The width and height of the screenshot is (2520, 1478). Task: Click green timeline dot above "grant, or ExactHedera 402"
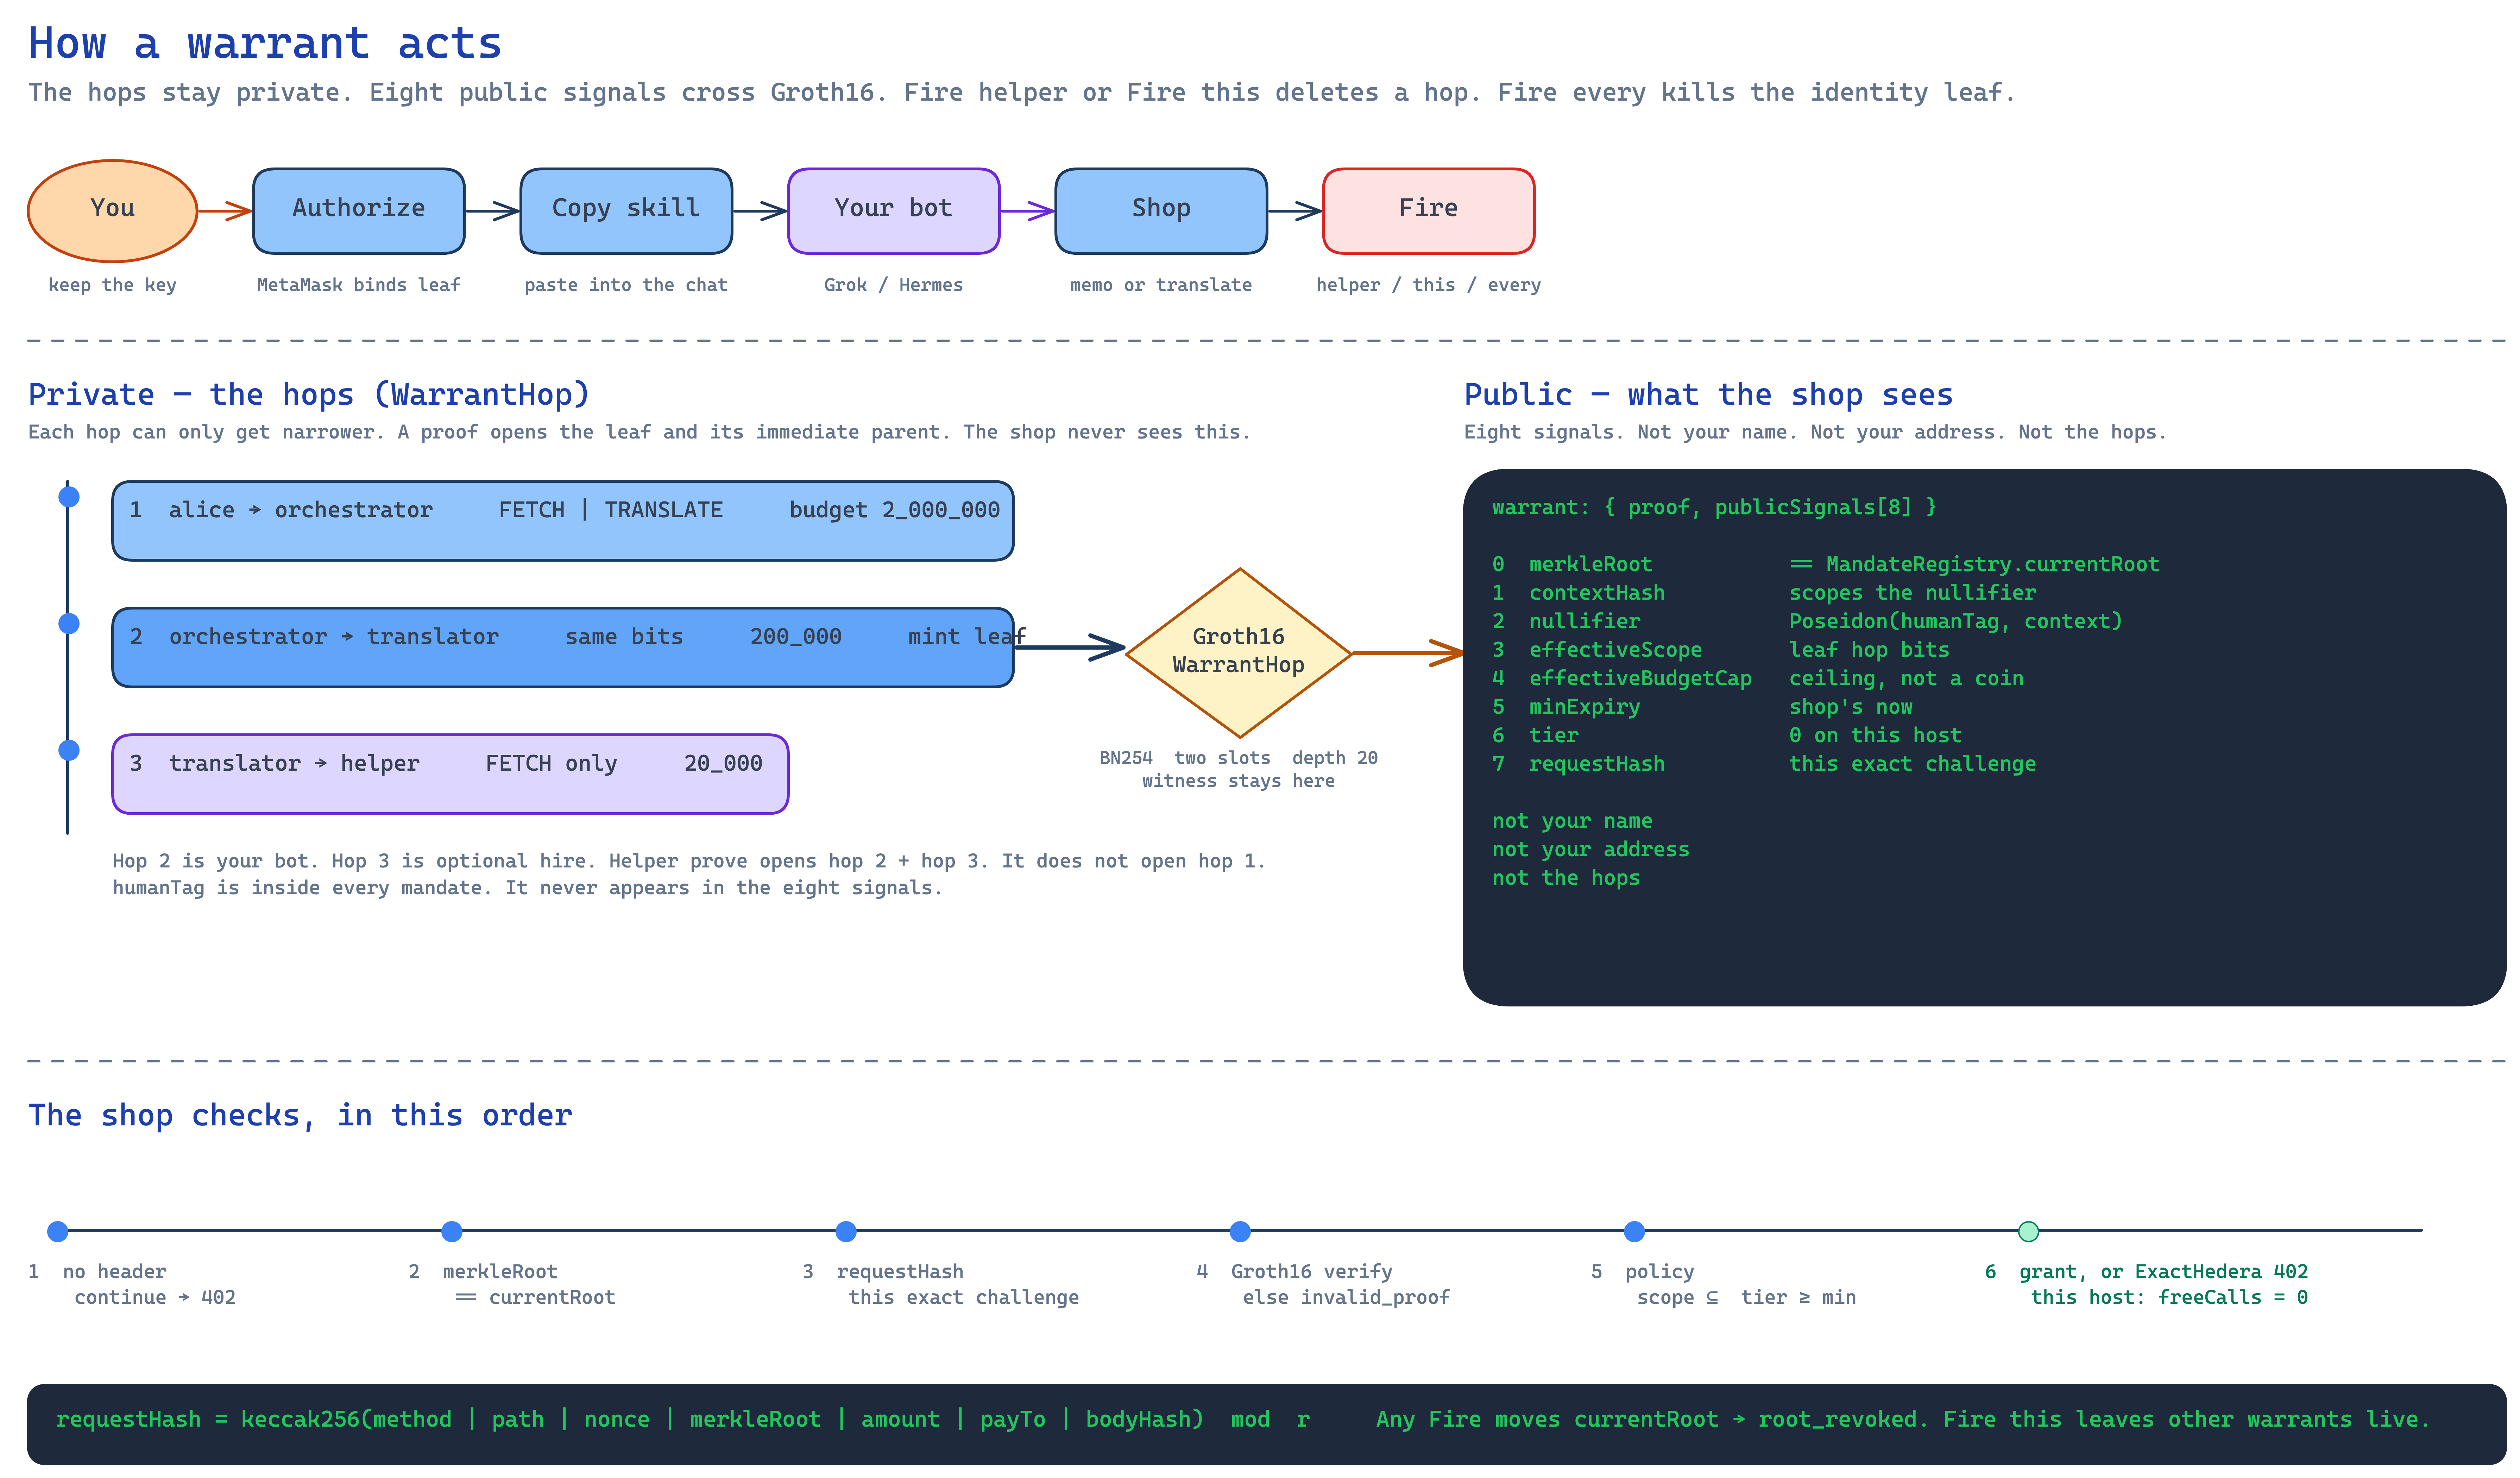pos(2028,1231)
